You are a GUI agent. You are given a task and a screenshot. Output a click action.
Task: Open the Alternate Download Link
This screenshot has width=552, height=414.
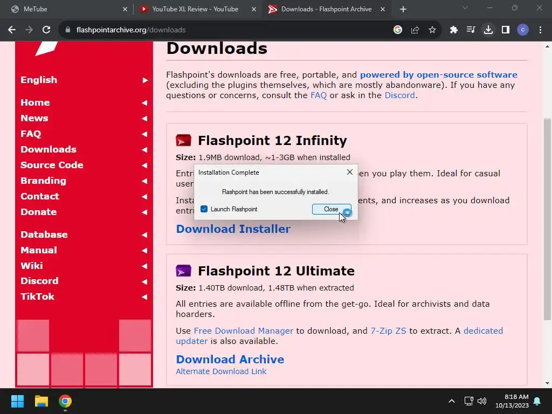221,371
